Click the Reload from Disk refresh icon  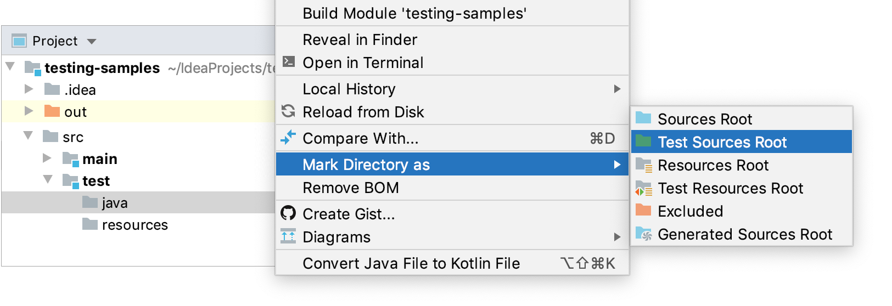coord(288,111)
